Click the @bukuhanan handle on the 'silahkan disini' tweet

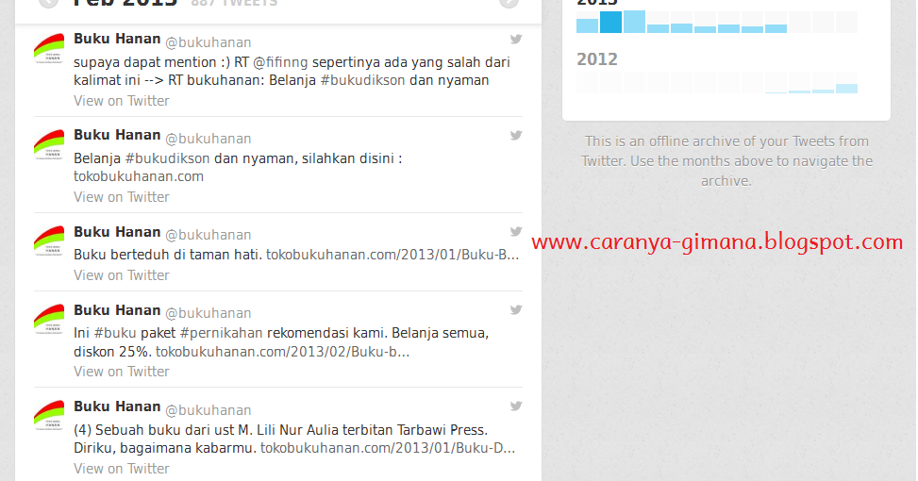[209, 139]
